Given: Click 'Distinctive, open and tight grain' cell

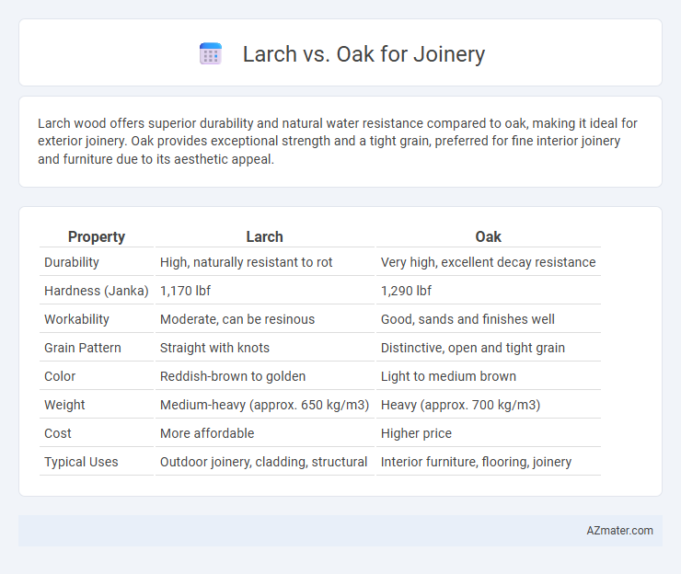Looking at the screenshot, I should (488, 348).
